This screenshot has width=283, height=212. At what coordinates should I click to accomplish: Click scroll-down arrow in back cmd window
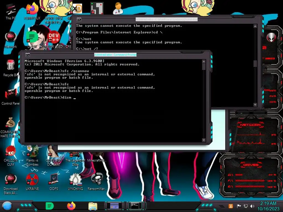click(255, 105)
